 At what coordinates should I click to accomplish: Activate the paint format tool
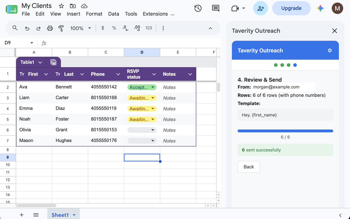click(x=61, y=28)
